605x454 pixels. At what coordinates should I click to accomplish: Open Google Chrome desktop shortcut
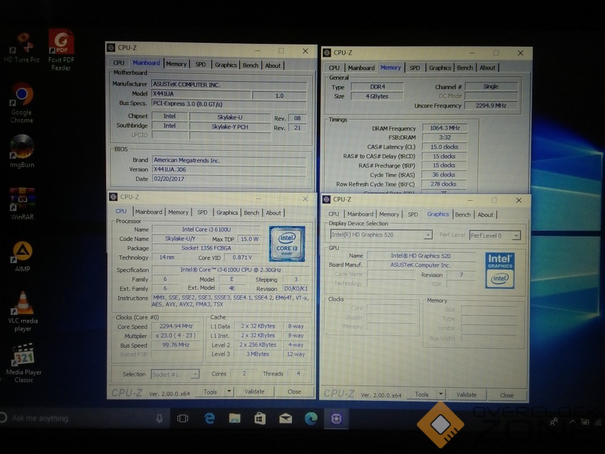22,103
